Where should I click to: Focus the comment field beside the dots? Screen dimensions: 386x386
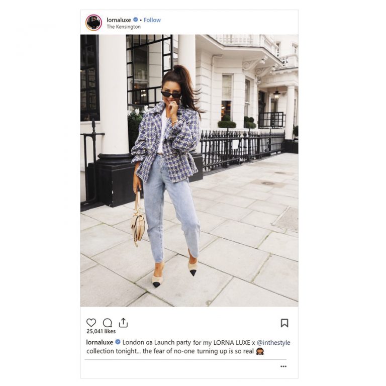click(x=181, y=366)
